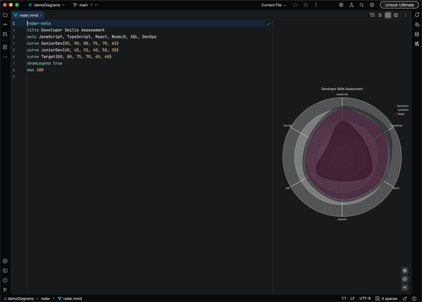The height and width of the screenshot is (302, 422).
Task: Toggle split editor-preview layout
Action: tap(388, 15)
